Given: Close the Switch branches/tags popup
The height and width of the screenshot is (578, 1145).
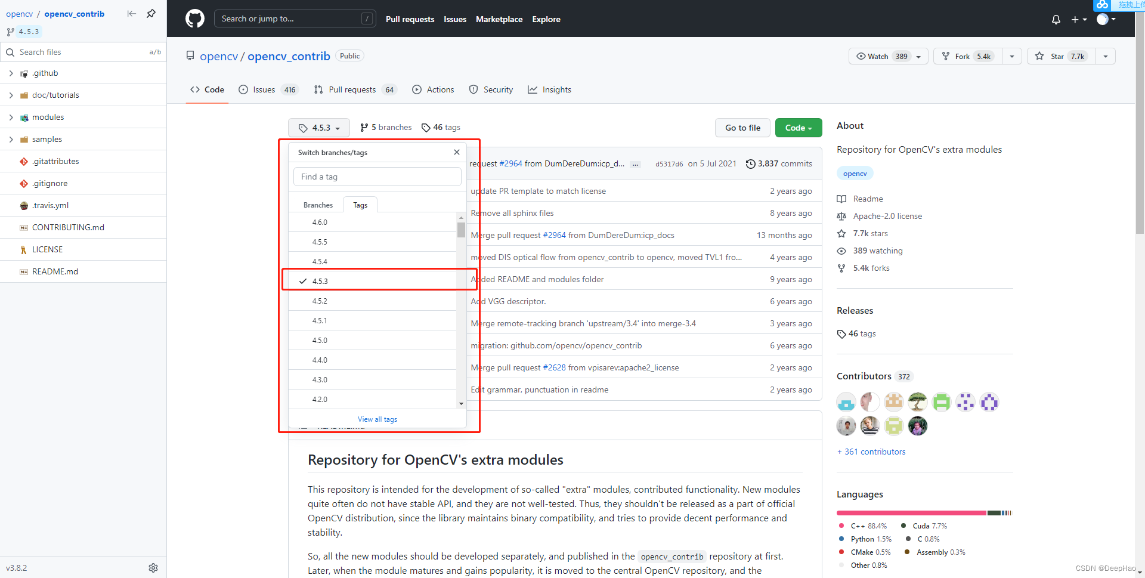Looking at the screenshot, I should click(457, 152).
